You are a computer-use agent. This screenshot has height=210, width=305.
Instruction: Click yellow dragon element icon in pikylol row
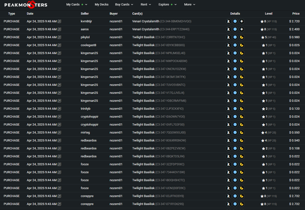pyautogui.click(x=241, y=37)
